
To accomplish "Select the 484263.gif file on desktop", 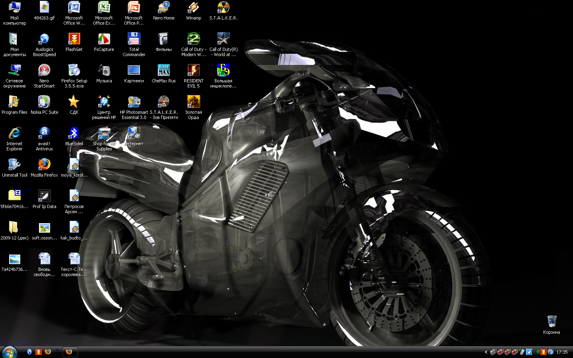I will (44, 8).
